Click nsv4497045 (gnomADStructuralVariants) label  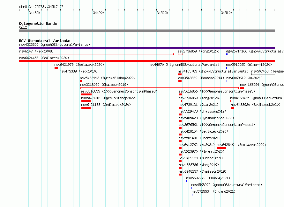point(184,65)
